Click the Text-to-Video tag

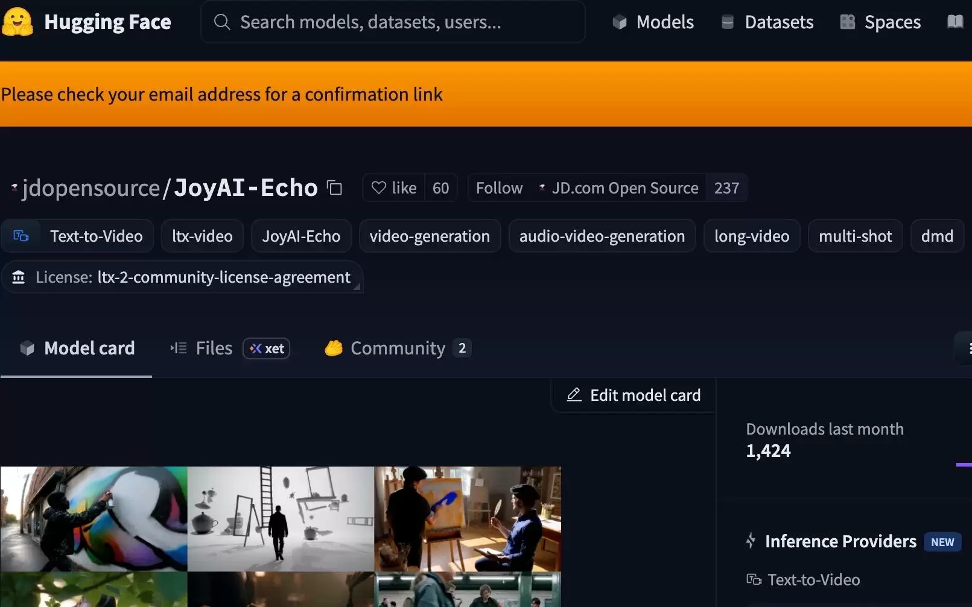77,236
